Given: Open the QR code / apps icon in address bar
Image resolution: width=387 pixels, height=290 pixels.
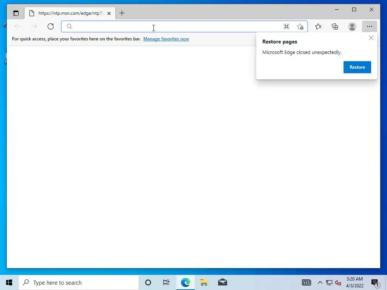Looking at the screenshot, I should pyautogui.click(x=286, y=26).
